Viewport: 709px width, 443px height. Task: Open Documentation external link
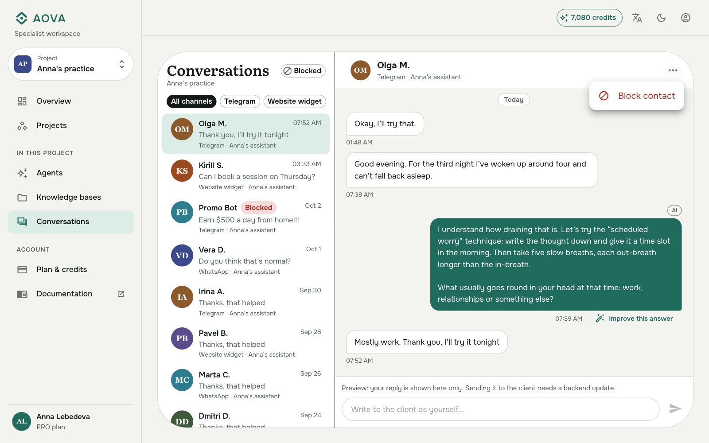click(70, 294)
